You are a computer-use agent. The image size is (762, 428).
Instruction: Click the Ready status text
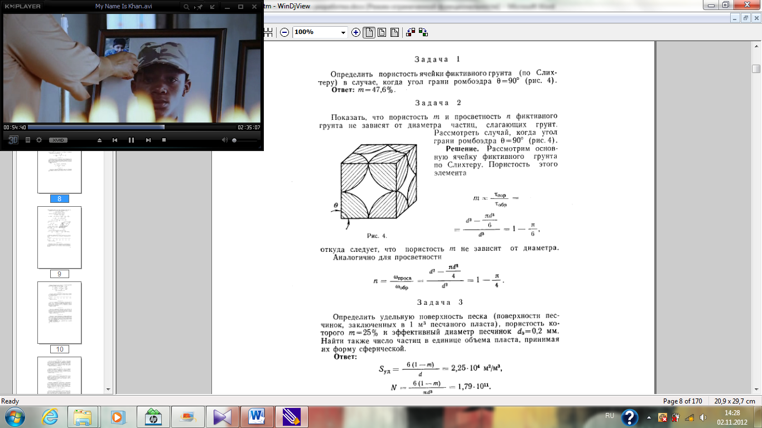click(x=10, y=401)
